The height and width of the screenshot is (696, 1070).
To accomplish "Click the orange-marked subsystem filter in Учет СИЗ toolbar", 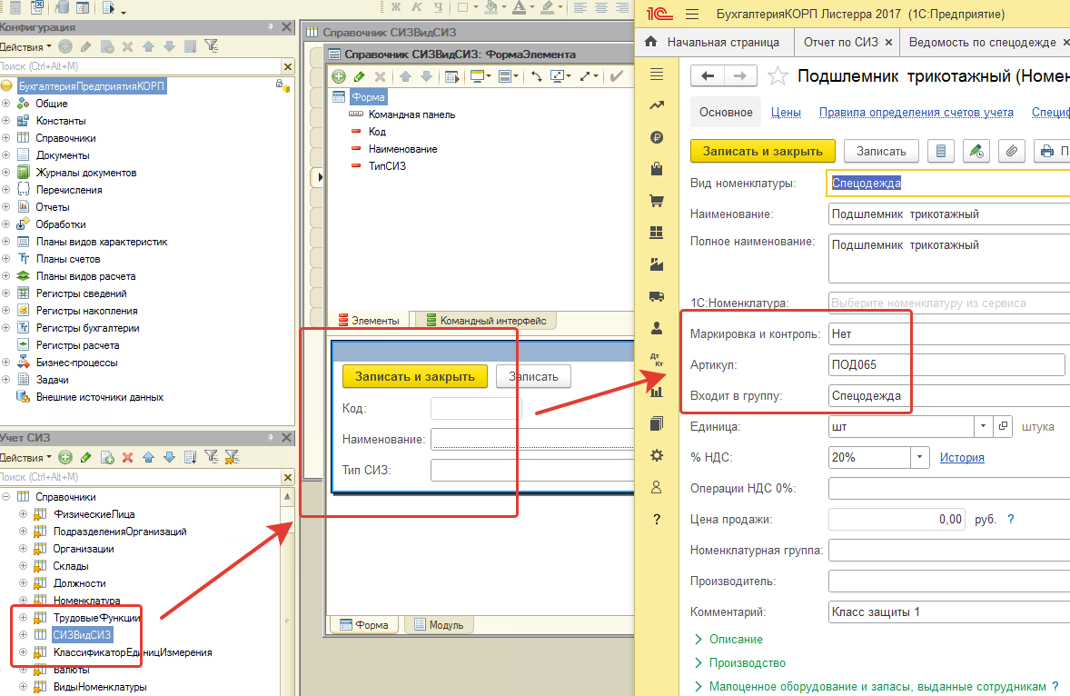I will 232,457.
